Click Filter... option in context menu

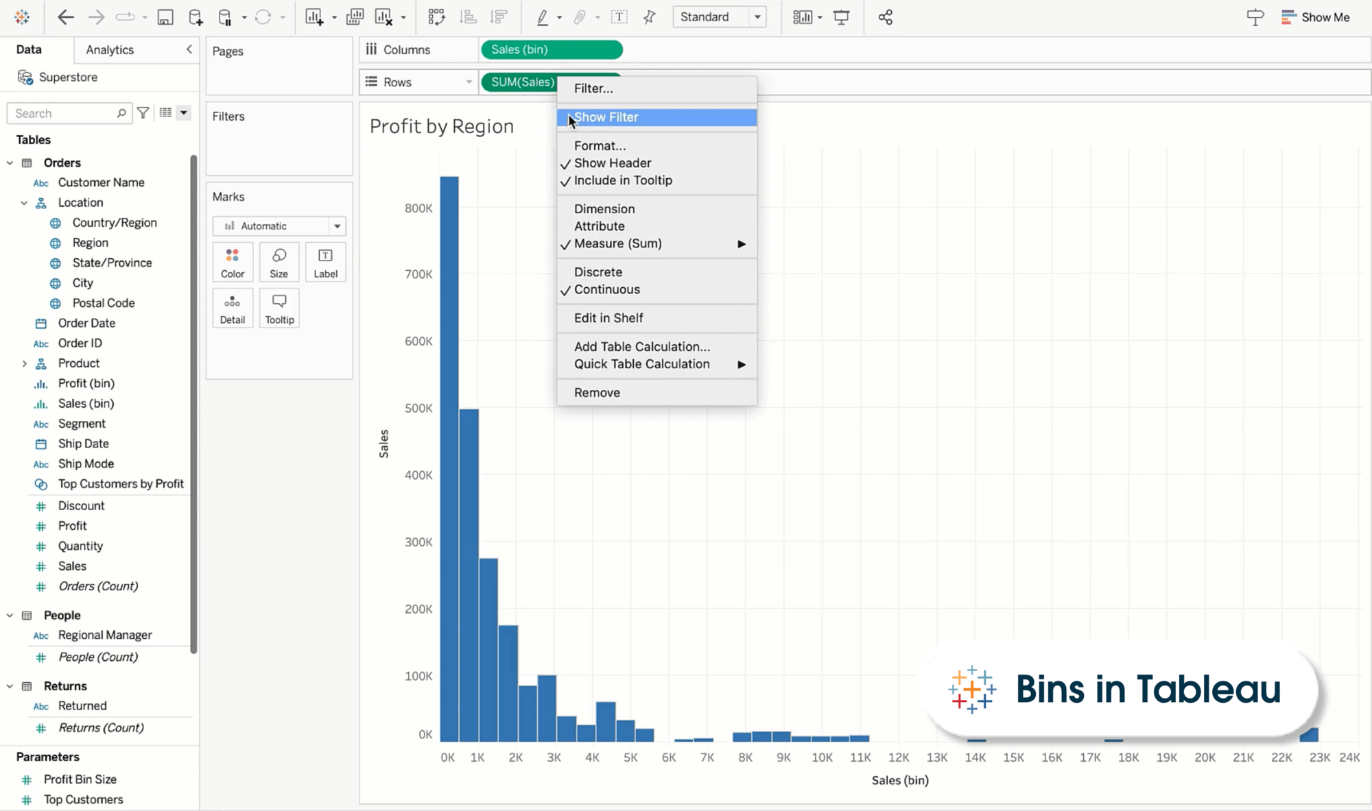point(593,88)
